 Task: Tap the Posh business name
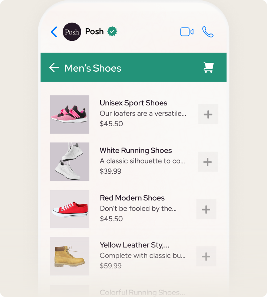95,32
